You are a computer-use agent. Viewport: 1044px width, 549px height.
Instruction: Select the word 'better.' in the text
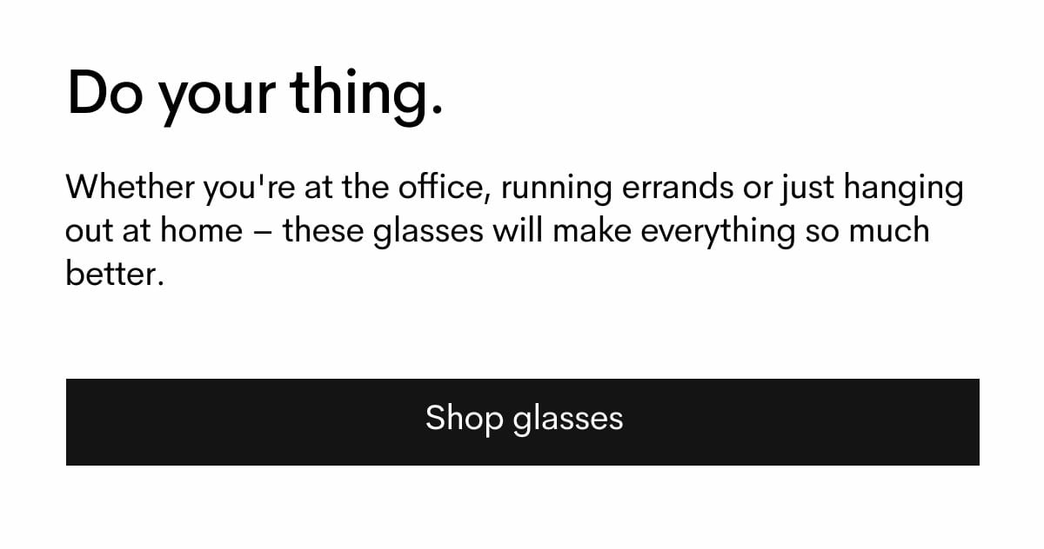point(114,274)
